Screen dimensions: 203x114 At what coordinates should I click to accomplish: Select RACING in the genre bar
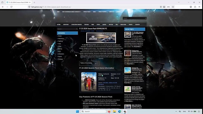(104, 24)
